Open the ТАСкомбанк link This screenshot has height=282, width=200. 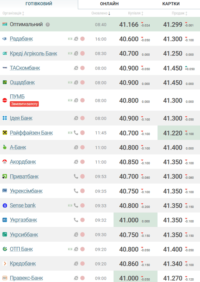[x=25, y=68]
